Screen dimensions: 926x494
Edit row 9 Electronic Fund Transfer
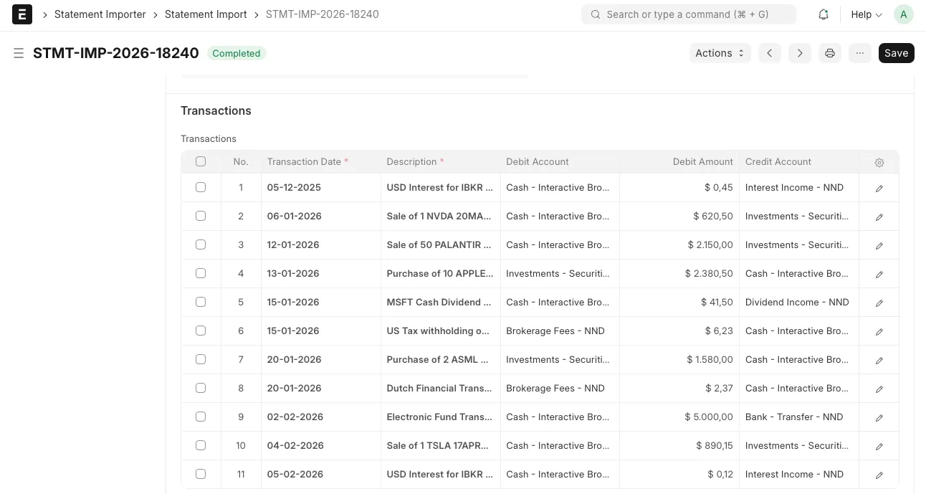click(x=879, y=417)
